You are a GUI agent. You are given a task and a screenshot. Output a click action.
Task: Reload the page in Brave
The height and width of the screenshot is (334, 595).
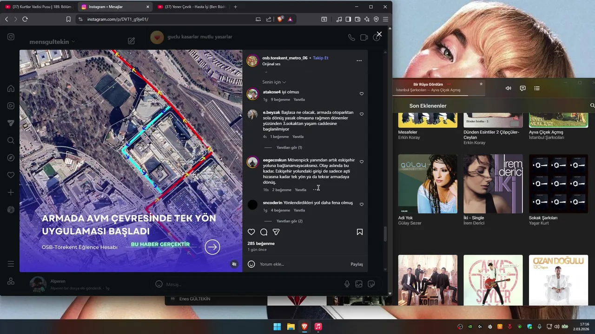pyautogui.click(x=25, y=19)
